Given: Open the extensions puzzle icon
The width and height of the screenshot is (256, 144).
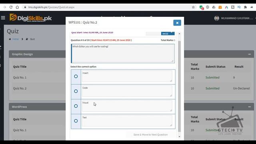Looking at the screenshot, I should [245, 7].
